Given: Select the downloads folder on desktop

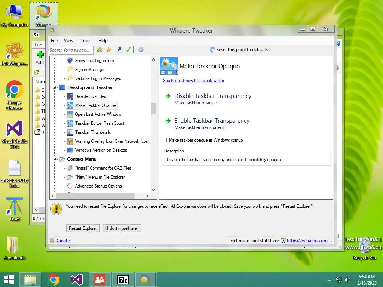Looking at the screenshot, I should click(x=15, y=248).
